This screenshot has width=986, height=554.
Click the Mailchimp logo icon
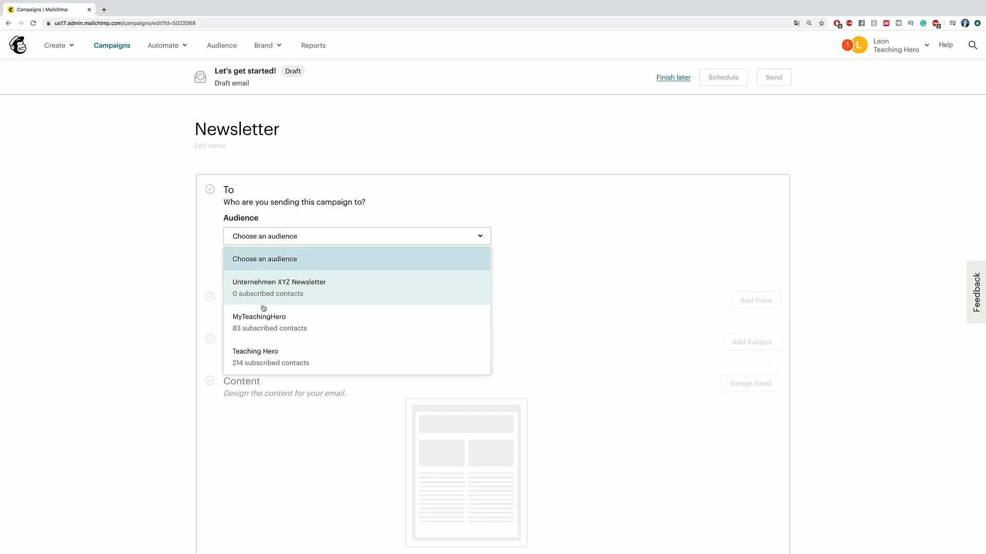[17, 45]
